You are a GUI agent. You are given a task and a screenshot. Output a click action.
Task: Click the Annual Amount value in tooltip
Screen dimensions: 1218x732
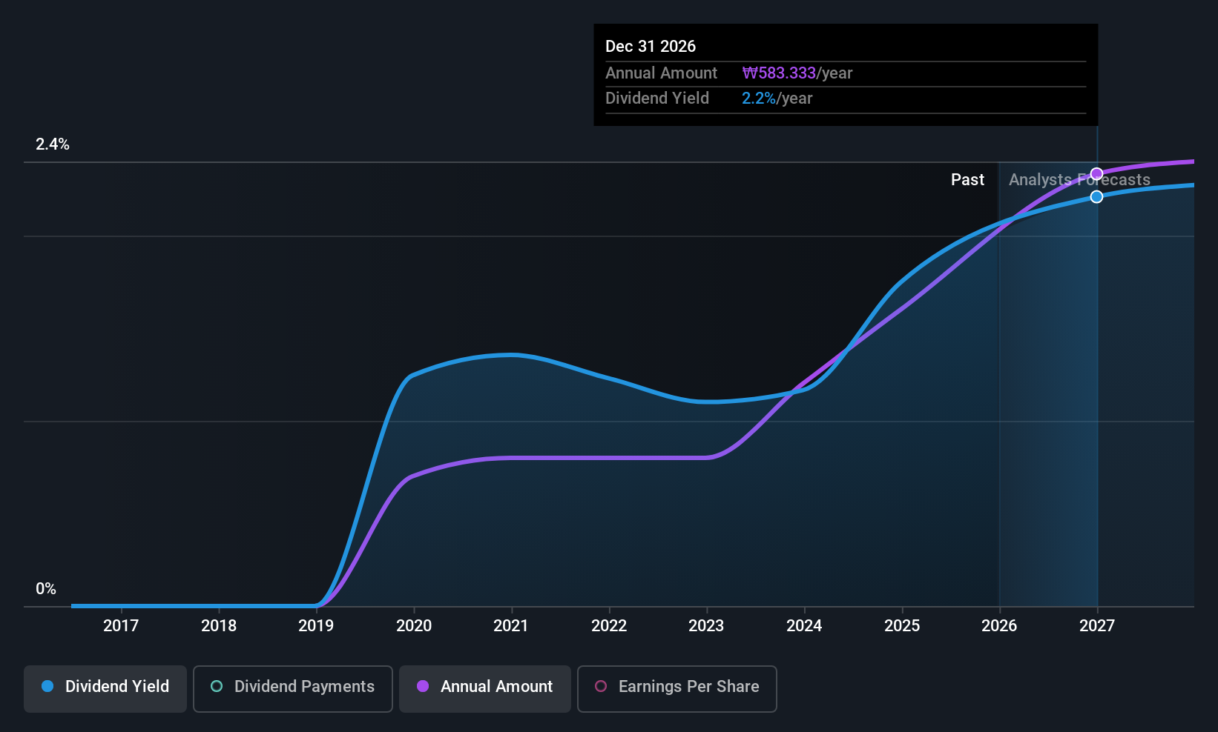pyautogui.click(x=797, y=73)
